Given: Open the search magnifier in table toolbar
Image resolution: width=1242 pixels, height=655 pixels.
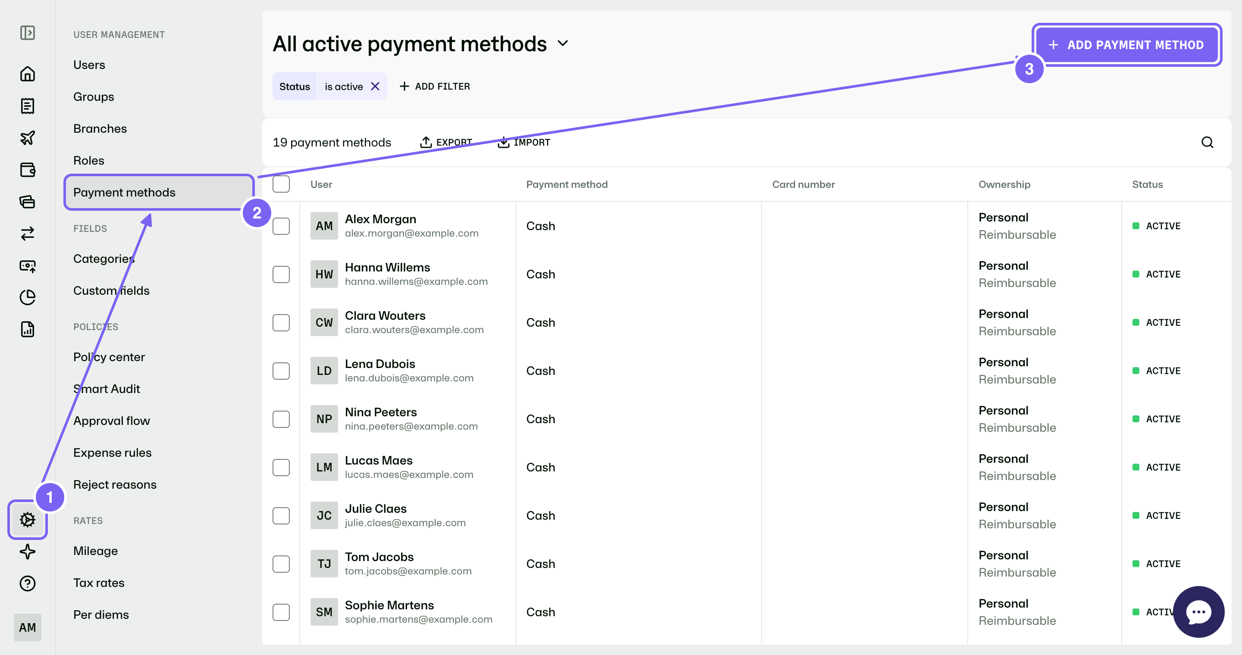Looking at the screenshot, I should [x=1207, y=142].
